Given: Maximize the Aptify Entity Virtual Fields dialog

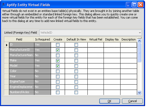Looking at the screenshot, I should click(x=134, y=5).
